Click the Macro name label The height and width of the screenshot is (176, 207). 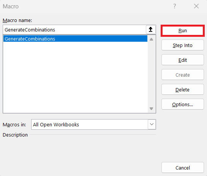click(17, 20)
